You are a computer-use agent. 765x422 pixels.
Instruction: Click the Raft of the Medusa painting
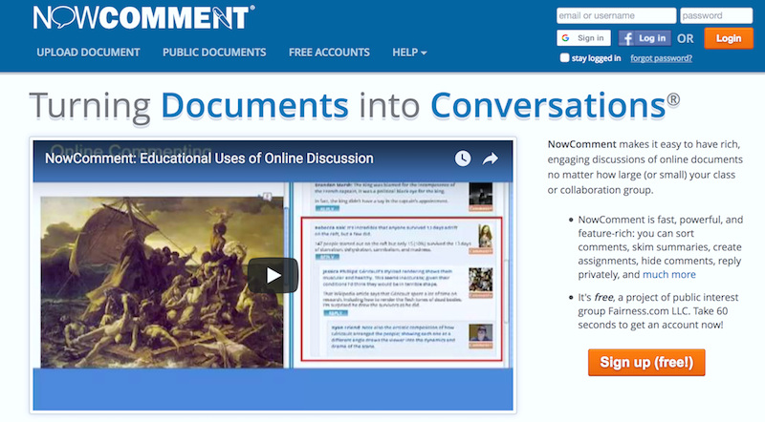(162, 282)
